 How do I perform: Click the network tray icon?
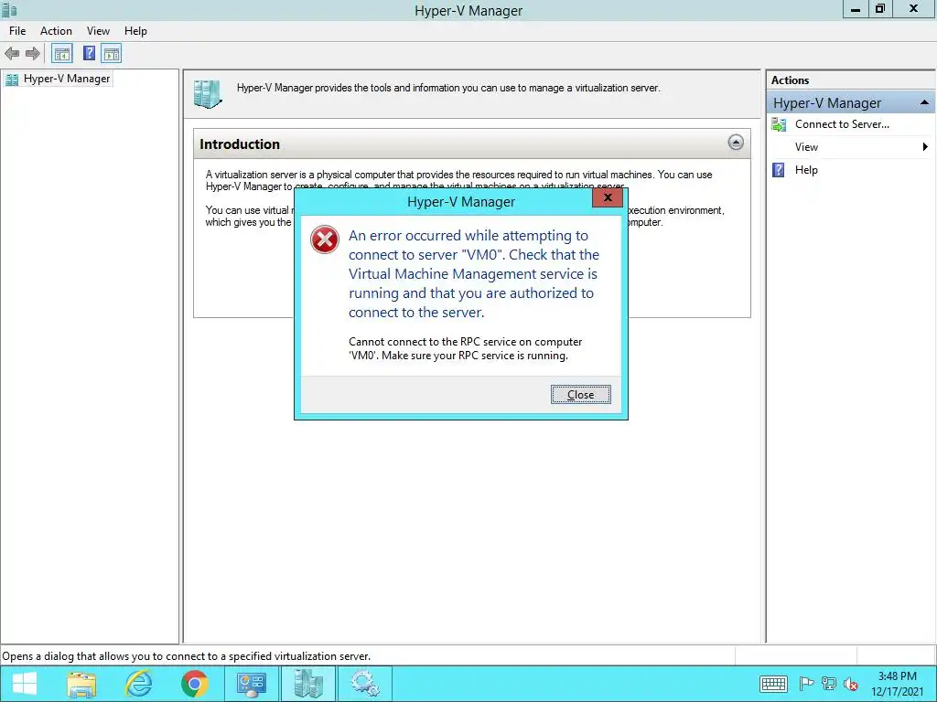pyautogui.click(x=829, y=684)
